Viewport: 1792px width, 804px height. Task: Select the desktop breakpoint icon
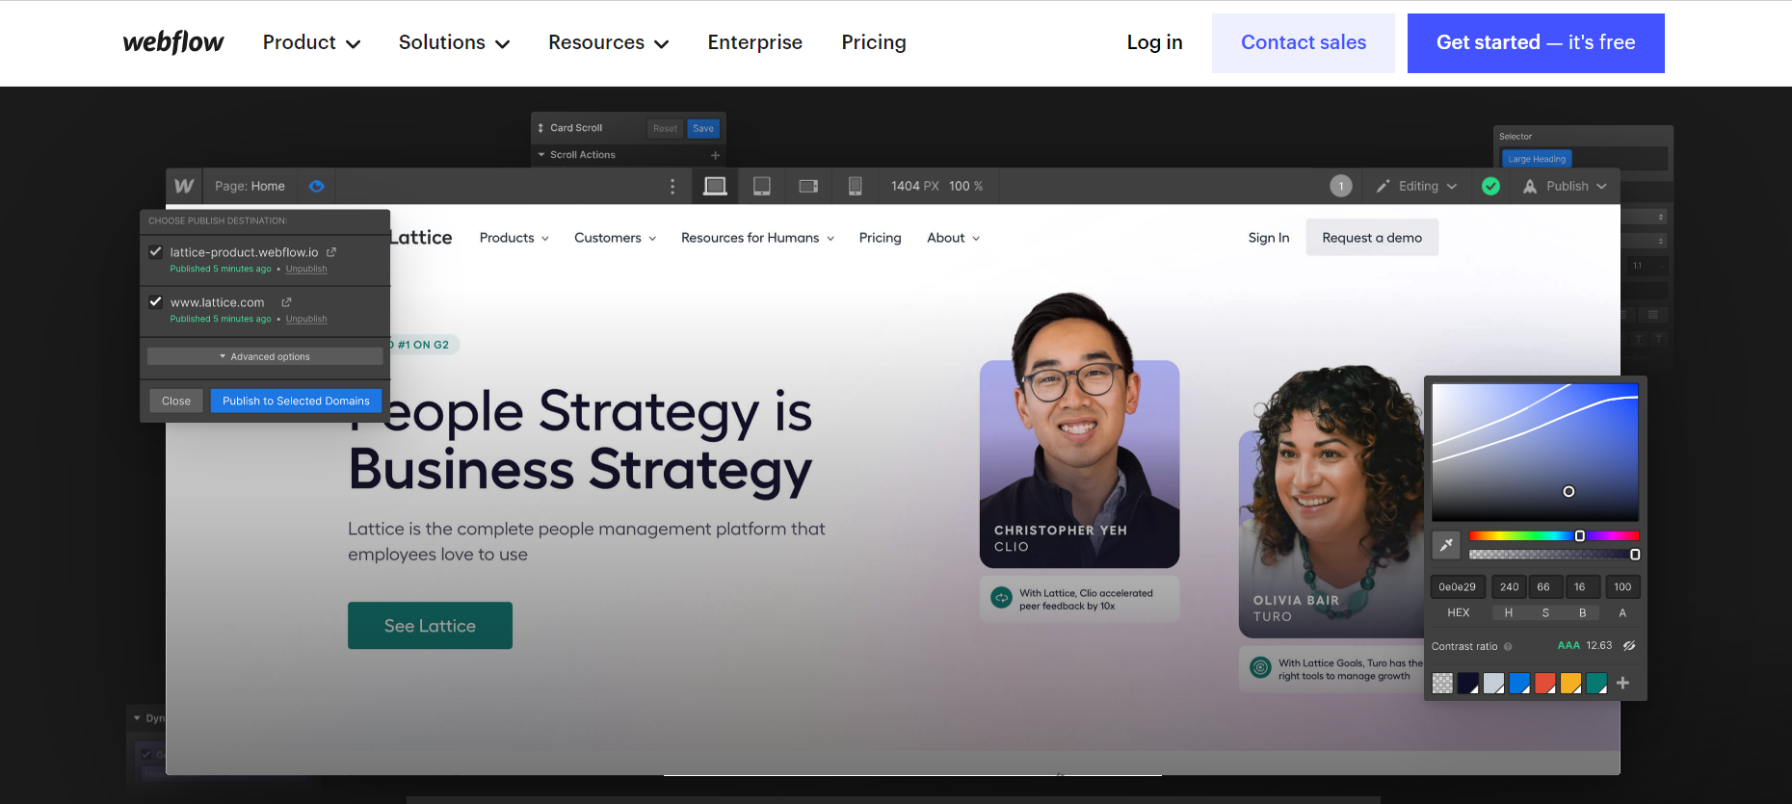(715, 186)
